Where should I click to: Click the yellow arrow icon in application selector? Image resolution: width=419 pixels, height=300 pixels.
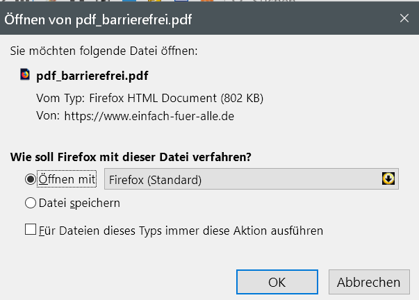tap(388, 179)
